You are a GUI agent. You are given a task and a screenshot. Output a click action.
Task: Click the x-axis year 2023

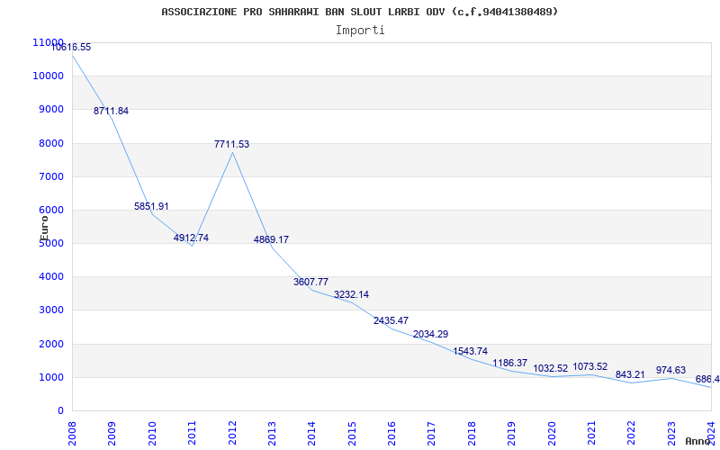tap(671, 434)
